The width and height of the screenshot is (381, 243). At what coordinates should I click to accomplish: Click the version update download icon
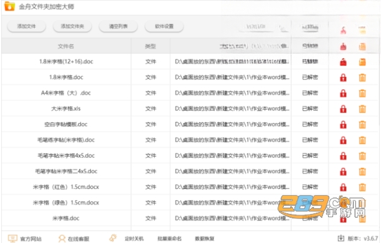[341, 238]
